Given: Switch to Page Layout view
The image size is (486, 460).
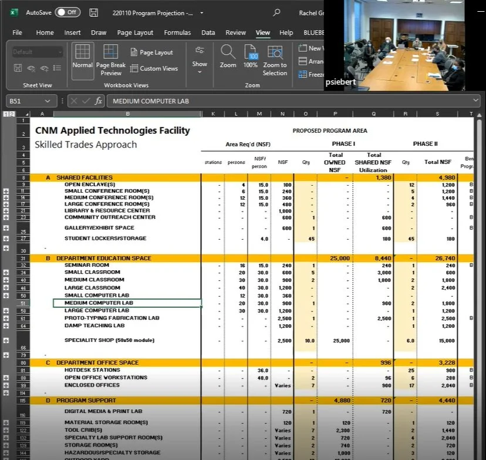Looking at the screenshot, I should 152,52.
